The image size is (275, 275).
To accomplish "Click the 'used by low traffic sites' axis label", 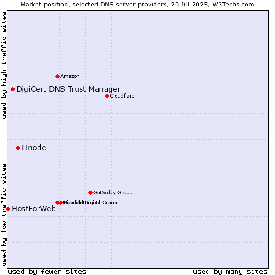I will point(4,215).
